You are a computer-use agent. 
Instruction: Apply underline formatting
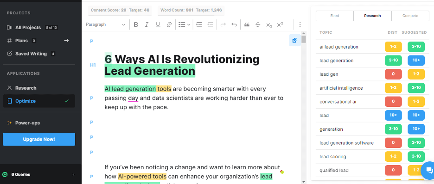(158, 25)
